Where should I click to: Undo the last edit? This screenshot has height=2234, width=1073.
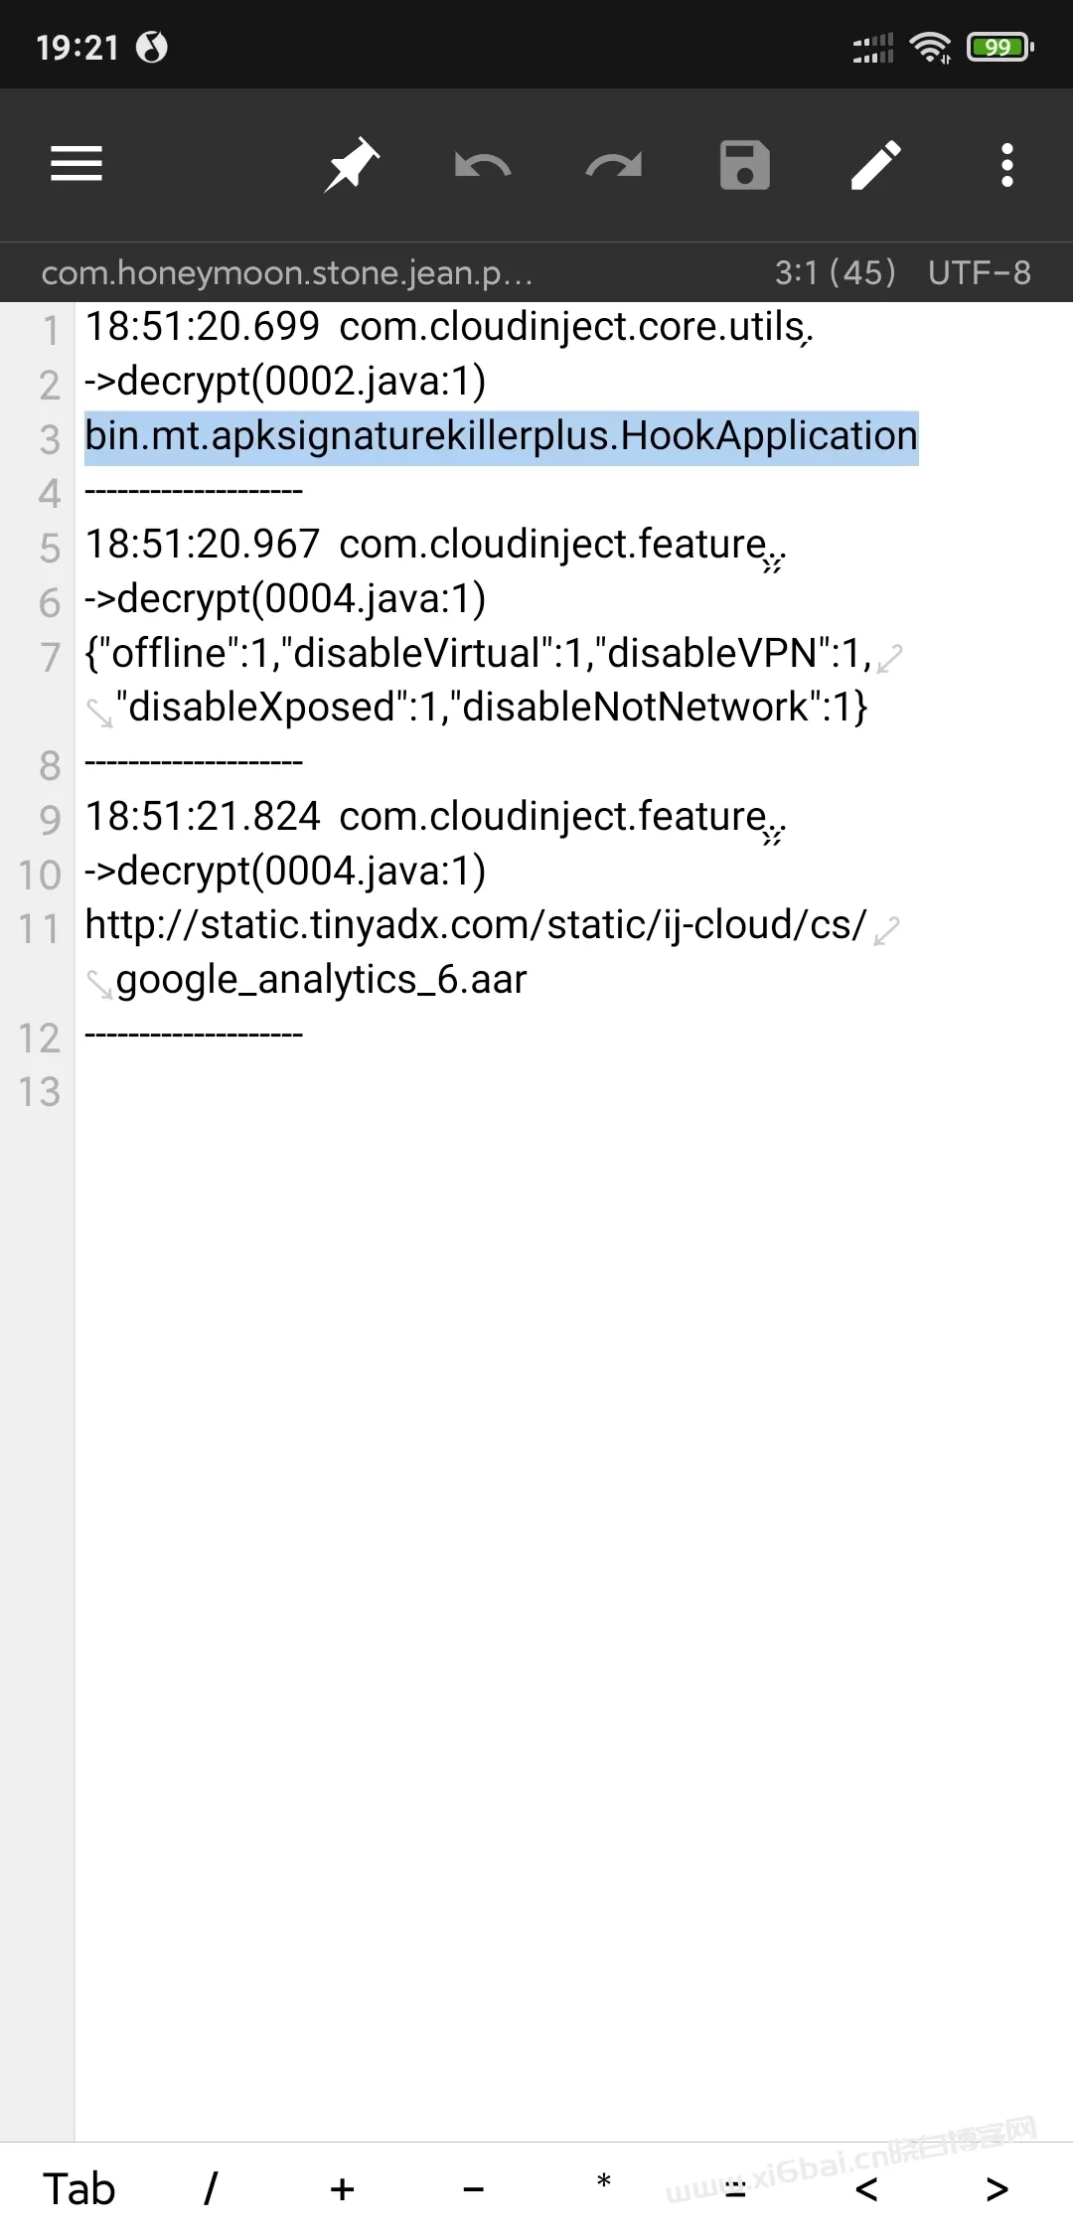(483, 166)
